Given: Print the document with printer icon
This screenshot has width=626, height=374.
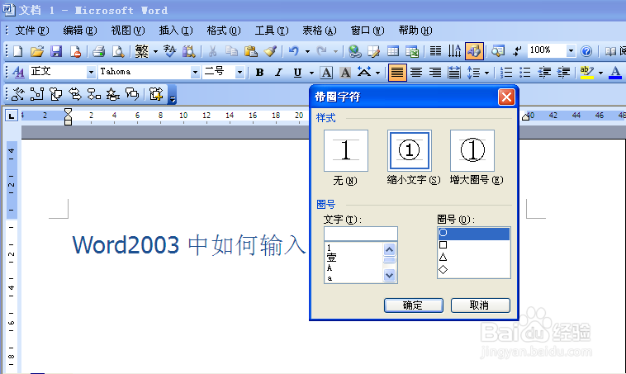Looking at the screenshot, I should click(98, 51).
